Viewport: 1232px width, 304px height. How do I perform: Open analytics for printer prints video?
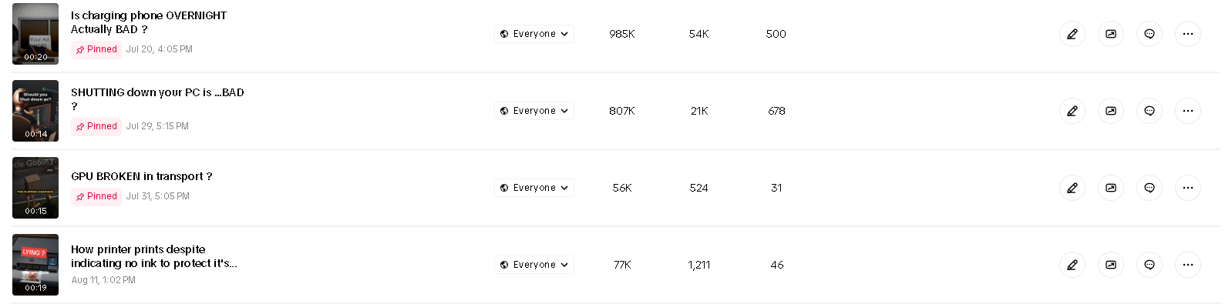(x=1110, y=265)
